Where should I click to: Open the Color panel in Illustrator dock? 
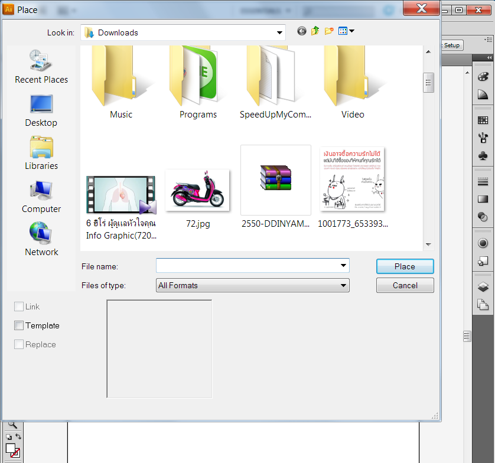(x=483, y=77)
